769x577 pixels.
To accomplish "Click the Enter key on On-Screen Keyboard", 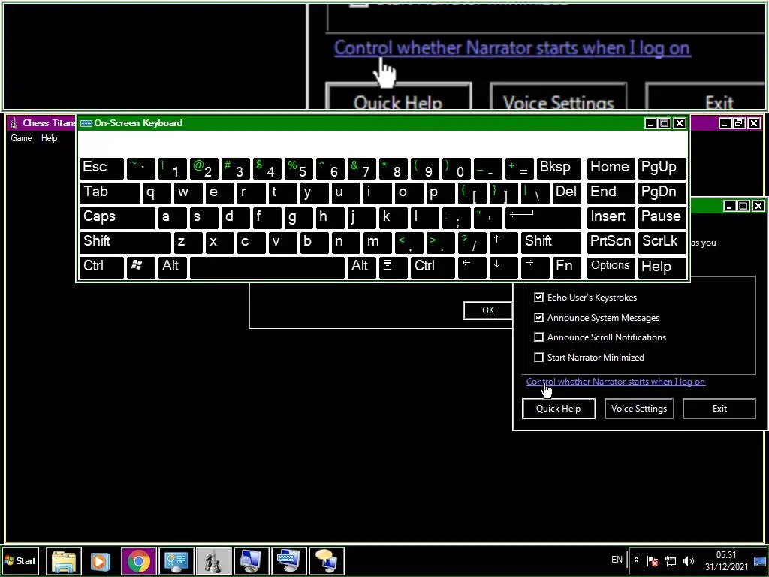I will pos(543,217).
